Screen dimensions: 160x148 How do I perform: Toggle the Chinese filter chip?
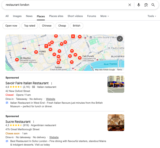coord(47,26)
